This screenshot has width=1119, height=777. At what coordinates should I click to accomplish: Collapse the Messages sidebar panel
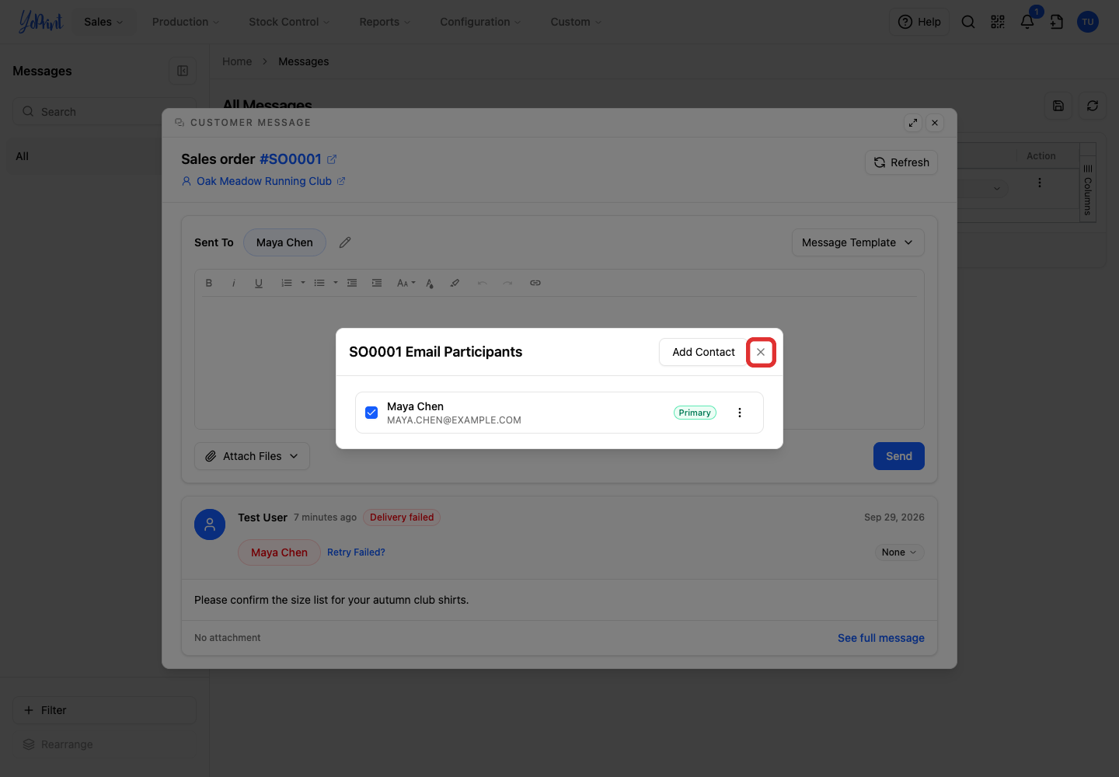(183, 71)
